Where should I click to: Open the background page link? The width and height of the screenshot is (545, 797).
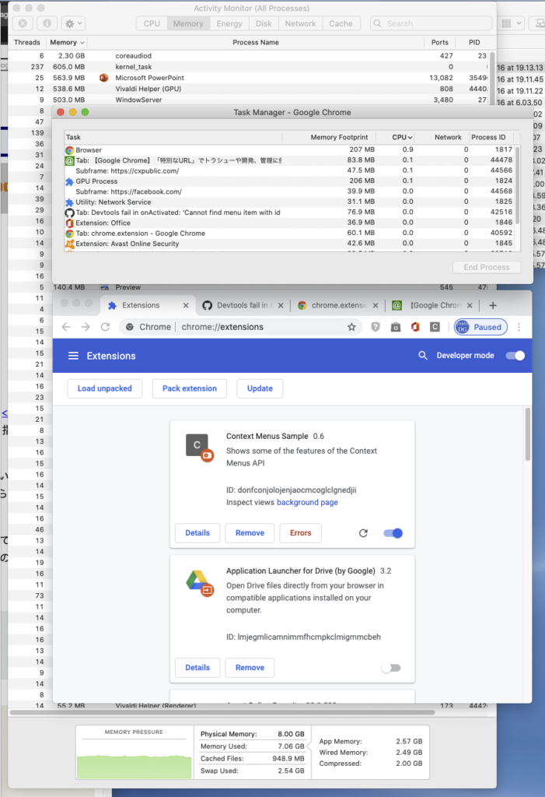click(x=307, y=503)
